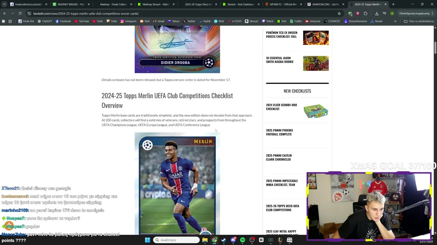Open 10 Essential Jaxon Smith-Njigba Rookie link
This screenshot has width=437, height=245.
point(280,60)
